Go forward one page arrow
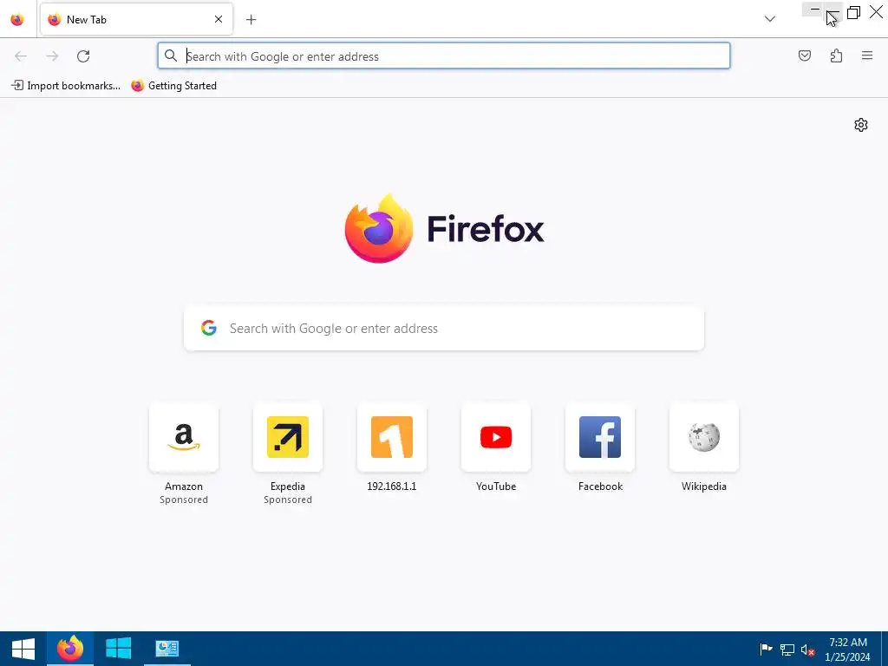 (52, 56)
